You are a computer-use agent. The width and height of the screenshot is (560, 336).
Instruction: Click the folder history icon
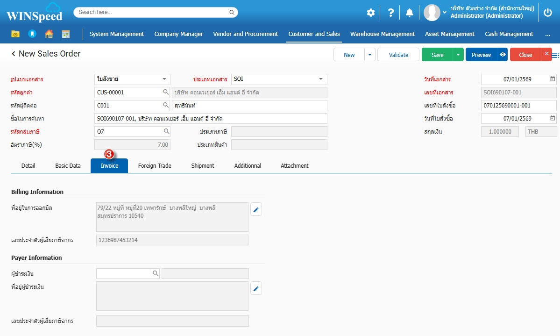[15, 34]
